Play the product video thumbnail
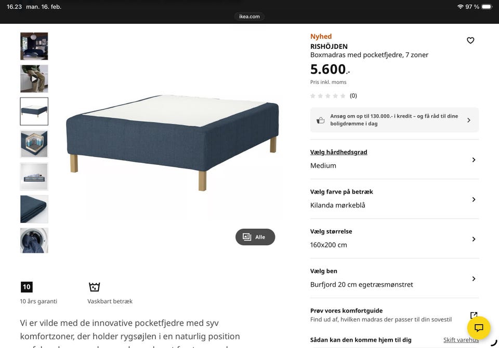Image resolution: width=499 pixels, height=348 pixels. click(x=34, y=79)
